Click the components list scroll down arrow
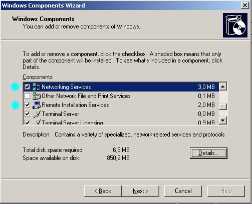Screen dimensions: 252x204 click(x=223, y=120)
